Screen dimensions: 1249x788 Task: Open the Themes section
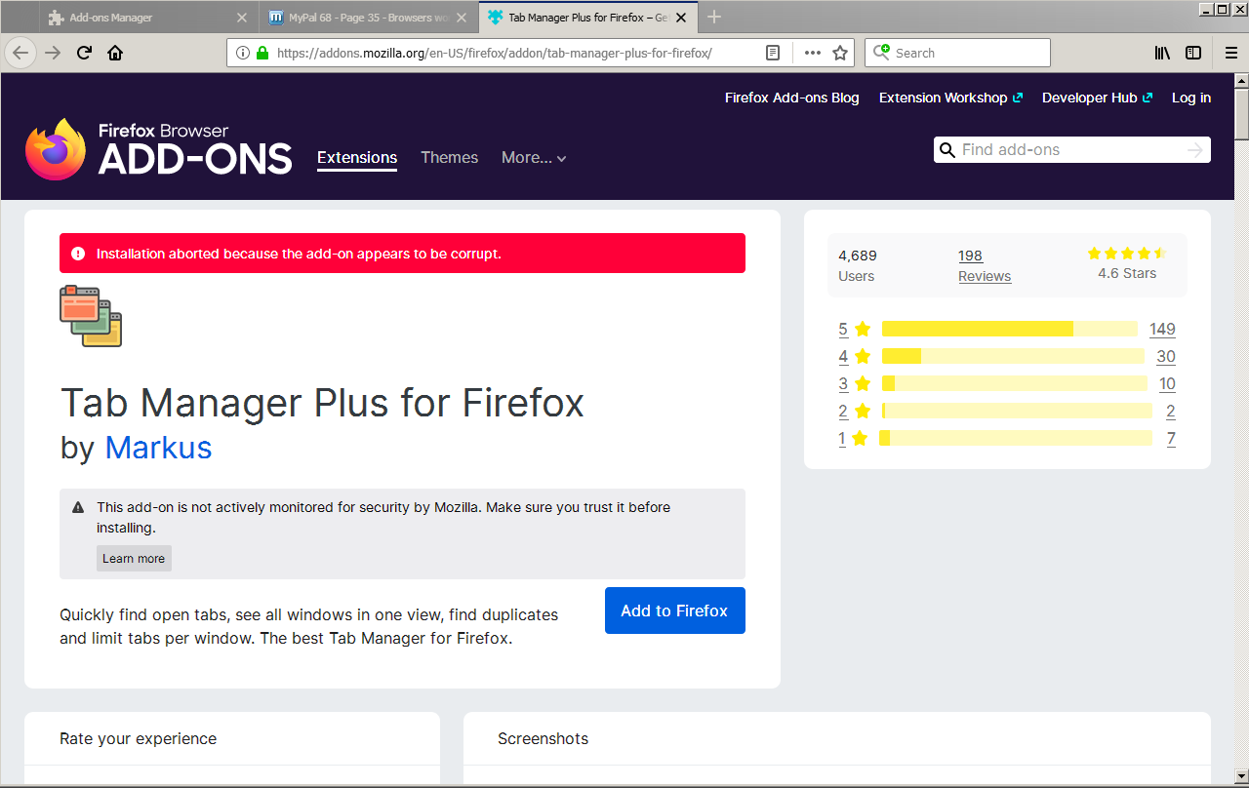pyautogui.click(x=449, y=158)
